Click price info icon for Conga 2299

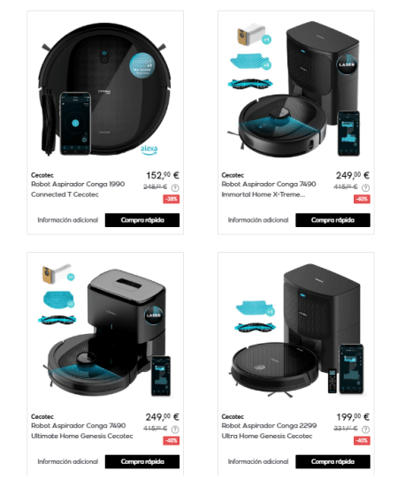point(365,430)
